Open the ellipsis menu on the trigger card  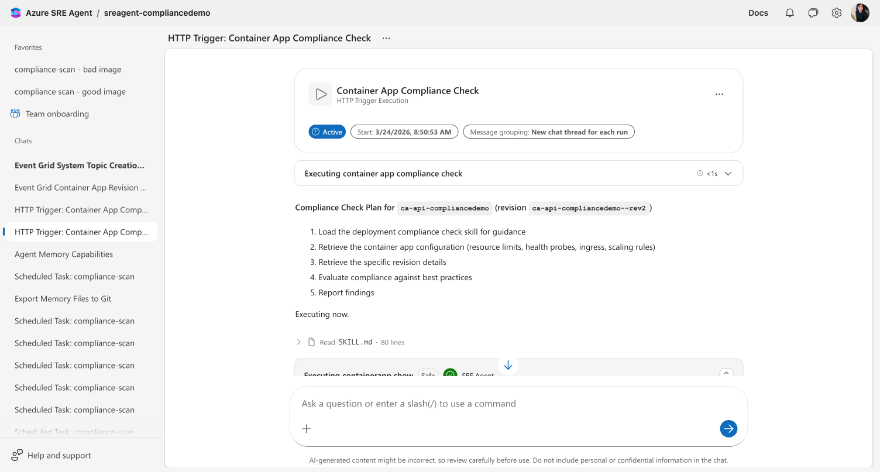click(x=720, y=94)
